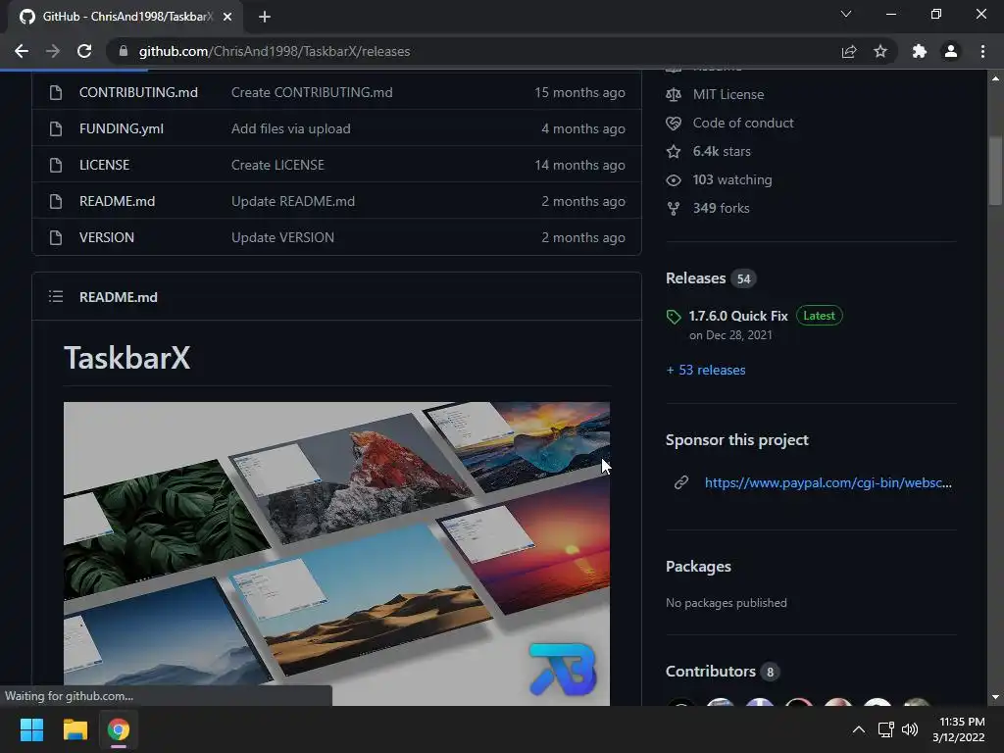This screenshot has height=753, width=1004.
Task: Click the padlock site info icon
Action: pos(124,51)
